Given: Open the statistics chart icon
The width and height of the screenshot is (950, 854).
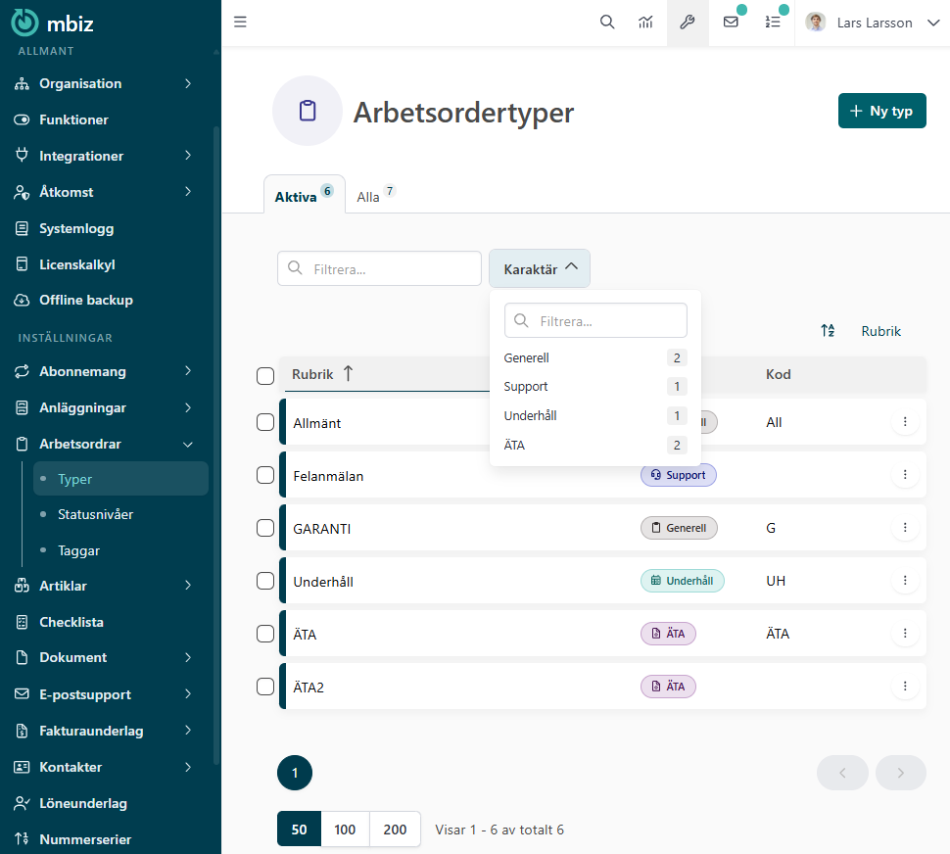Looking at the screenshot, I should [645, 23].
